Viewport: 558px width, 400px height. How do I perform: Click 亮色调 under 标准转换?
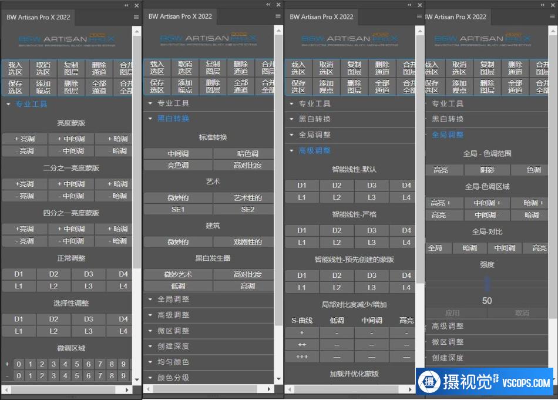point(179,166)
